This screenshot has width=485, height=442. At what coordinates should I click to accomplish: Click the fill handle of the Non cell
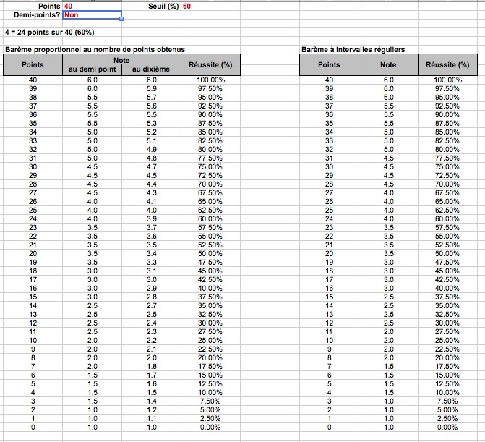point(121,19)
